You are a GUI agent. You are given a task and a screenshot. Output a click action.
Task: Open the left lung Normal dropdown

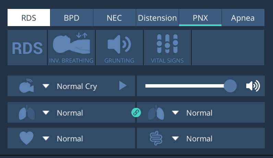tap(46, 113)
